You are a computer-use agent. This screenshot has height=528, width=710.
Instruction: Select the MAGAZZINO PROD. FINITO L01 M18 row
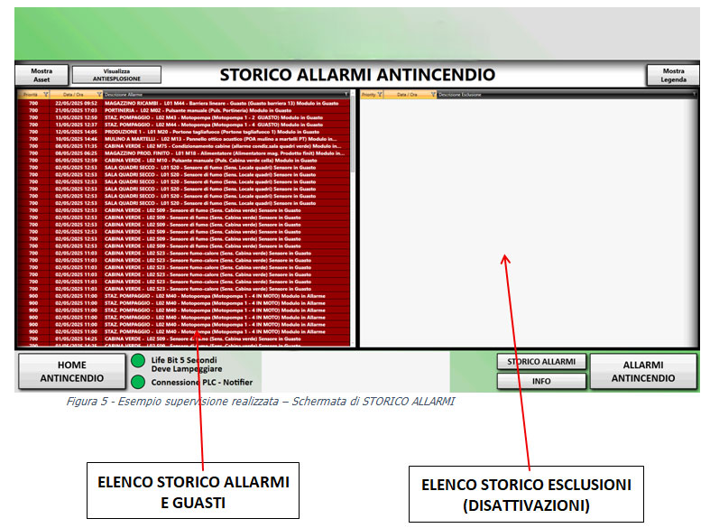tap(183, 153)
